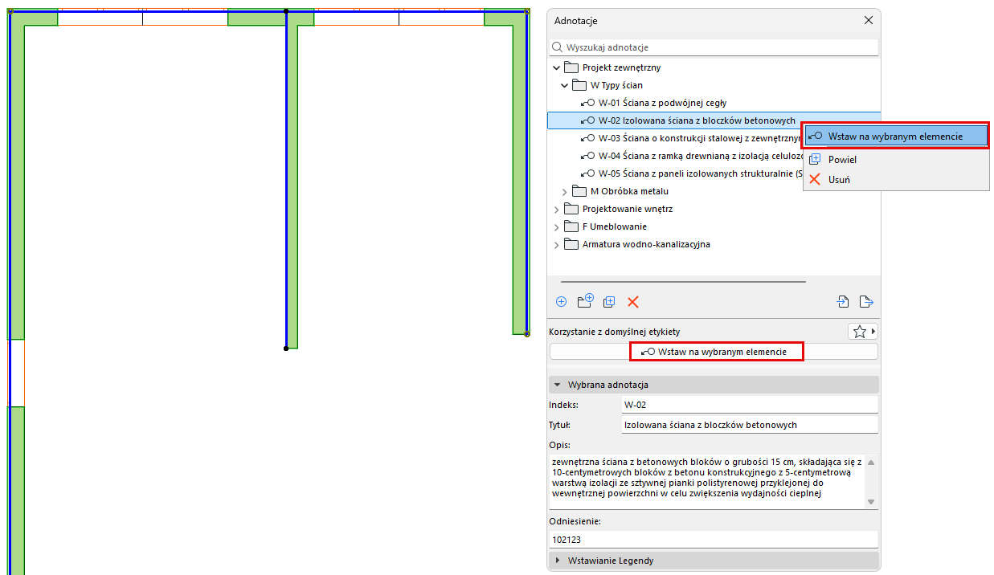
Task: Click the Tytuł input field
Action: [x=749, y=425]
